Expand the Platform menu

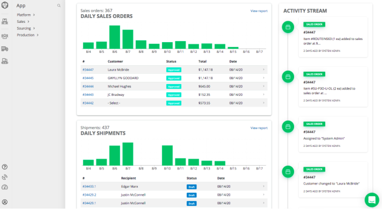tap(26, 15)
